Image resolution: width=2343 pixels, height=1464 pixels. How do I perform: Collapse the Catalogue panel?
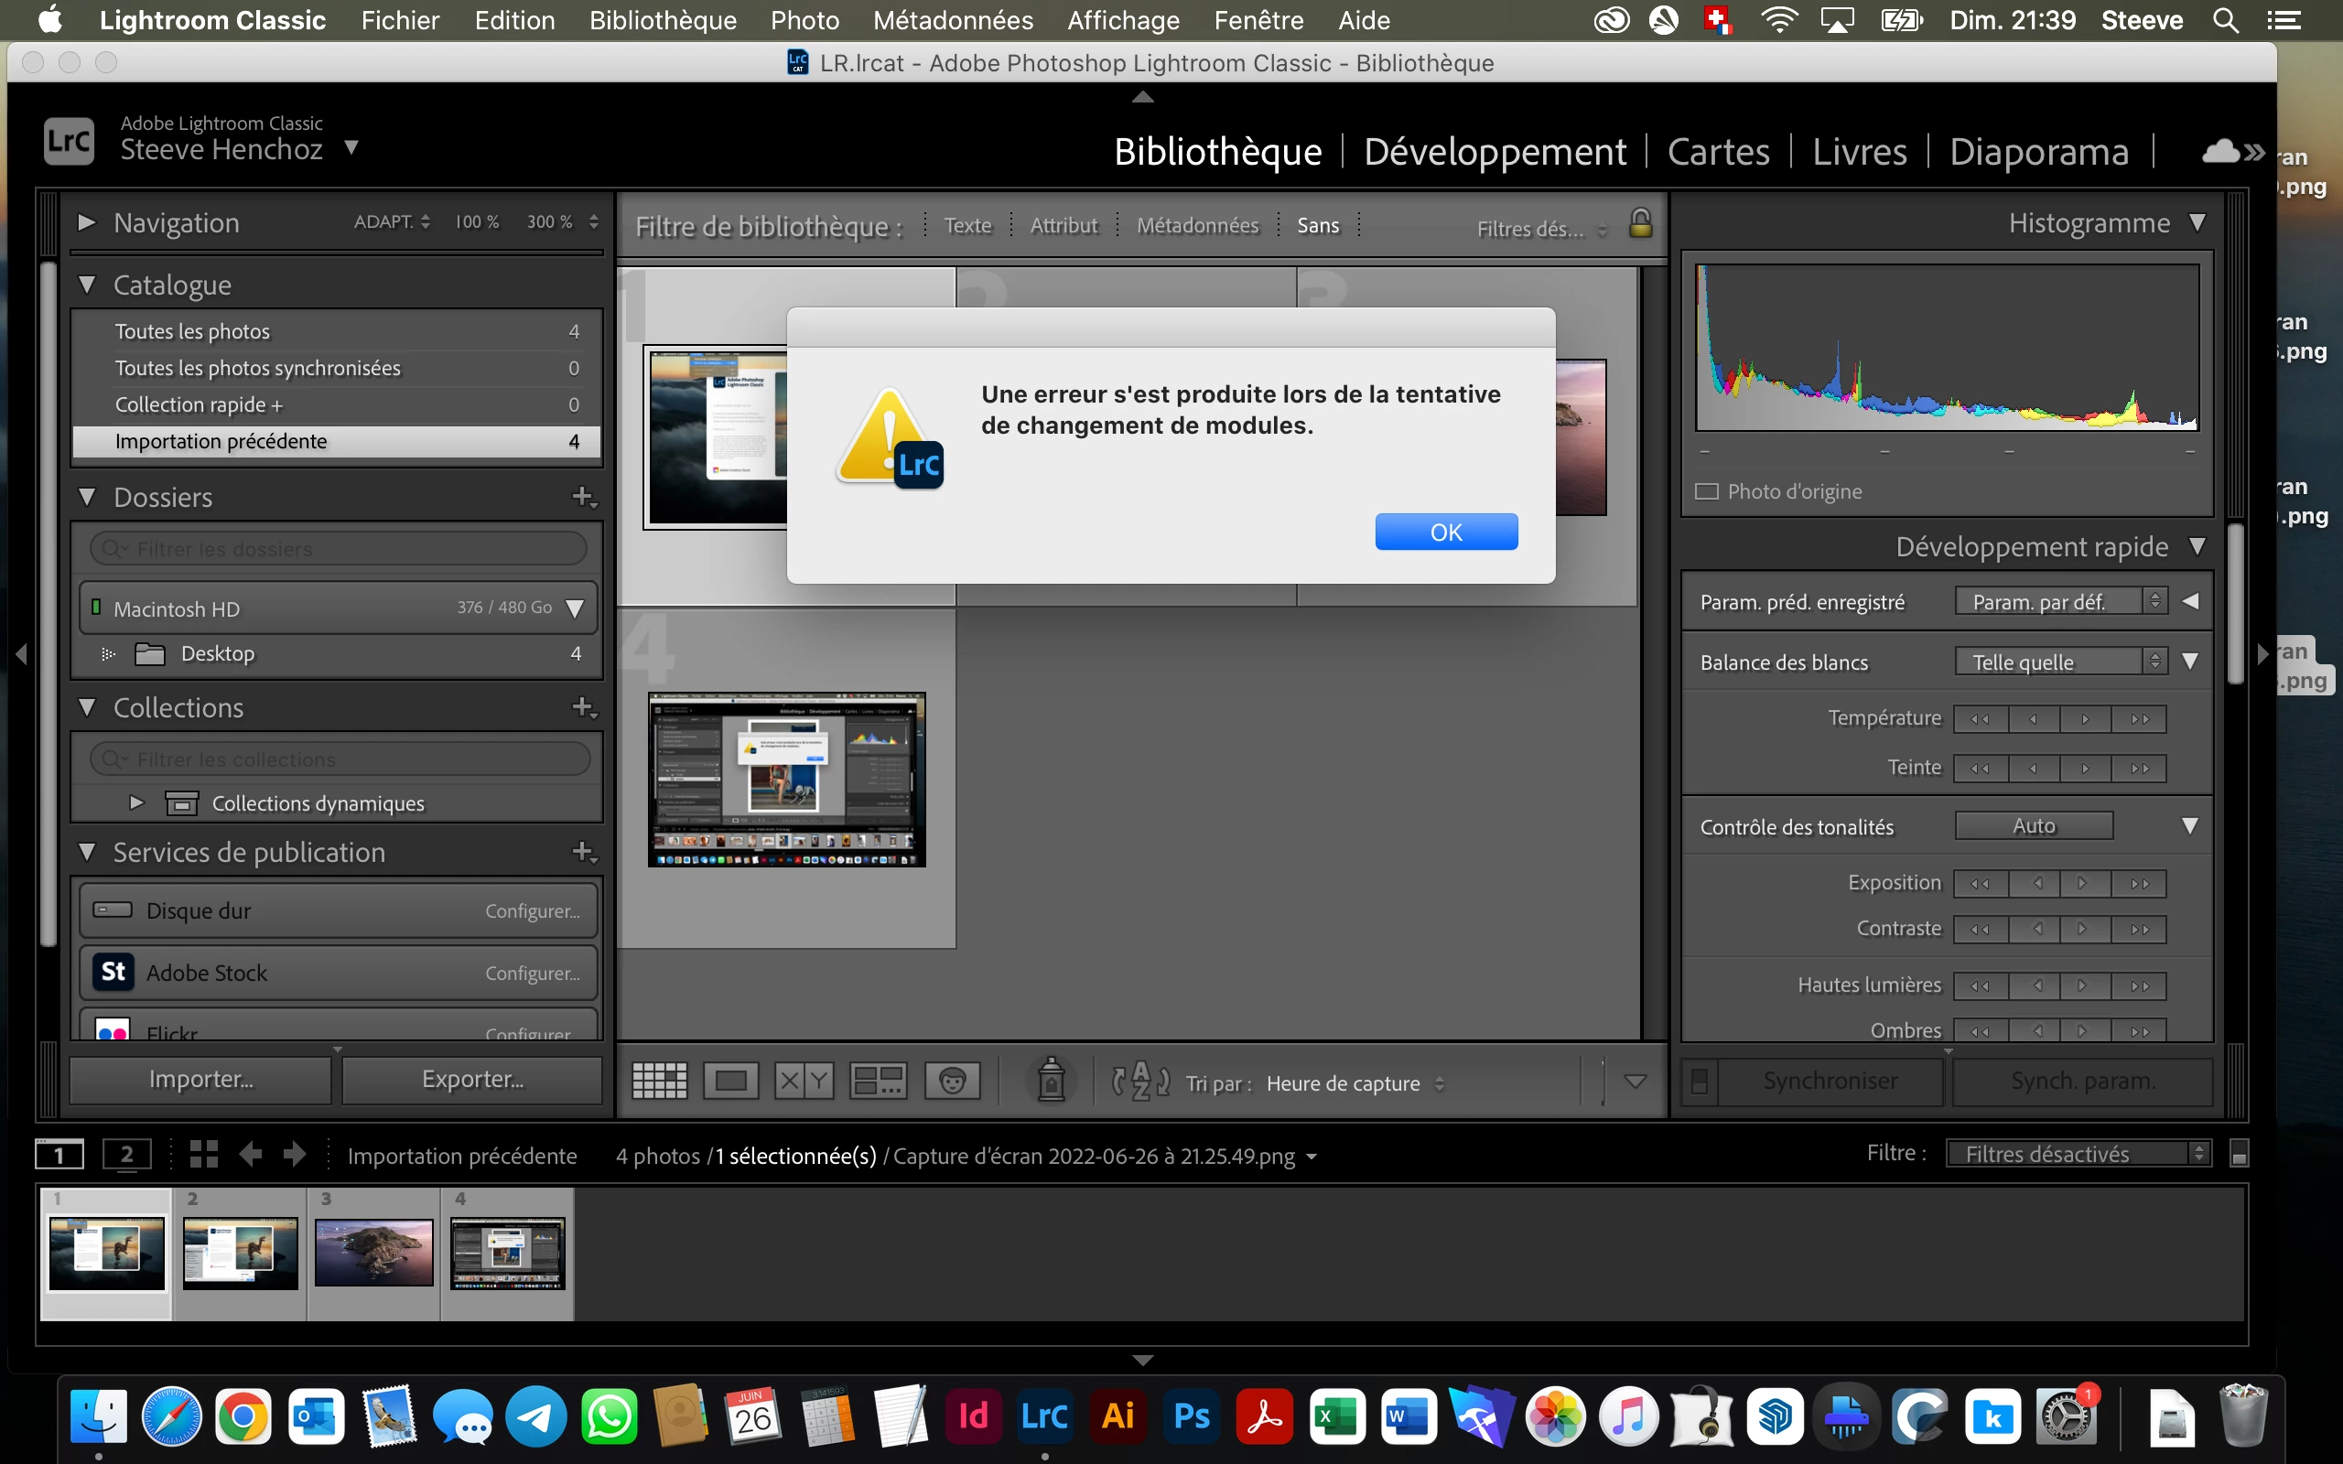(x=87, y=285)
